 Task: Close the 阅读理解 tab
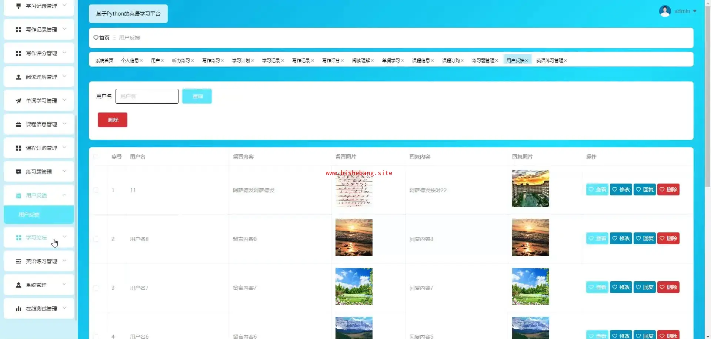coord(372,61)
